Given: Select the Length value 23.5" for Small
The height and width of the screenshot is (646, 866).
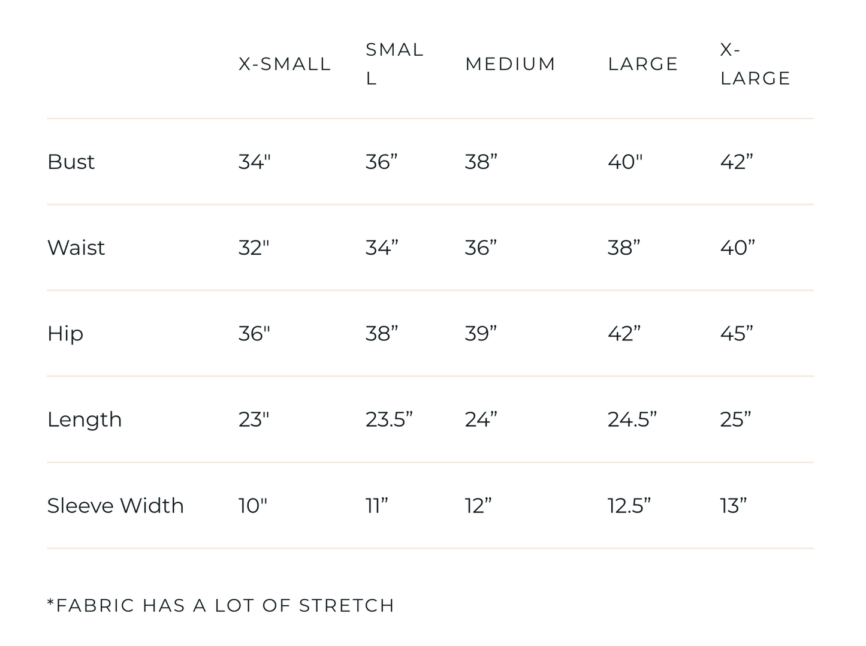Looking at the screenshot, I should click(x=389, y=419).
